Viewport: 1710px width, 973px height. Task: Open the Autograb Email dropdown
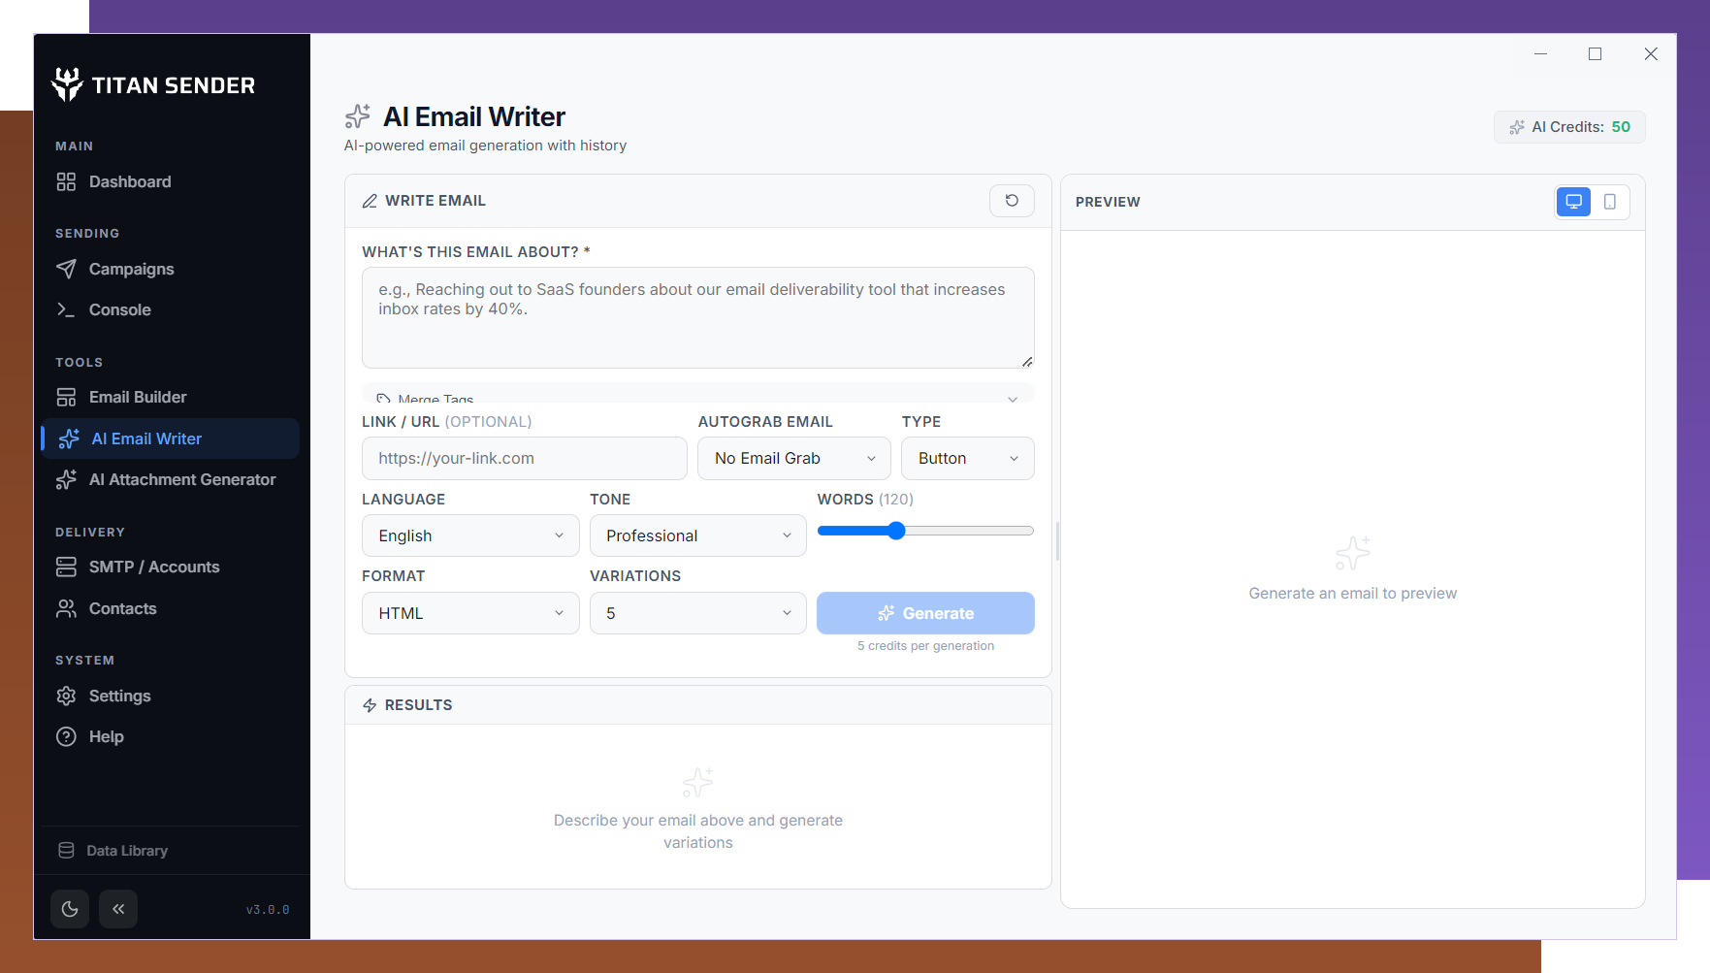pyautogui.click(x=793, y=458)
